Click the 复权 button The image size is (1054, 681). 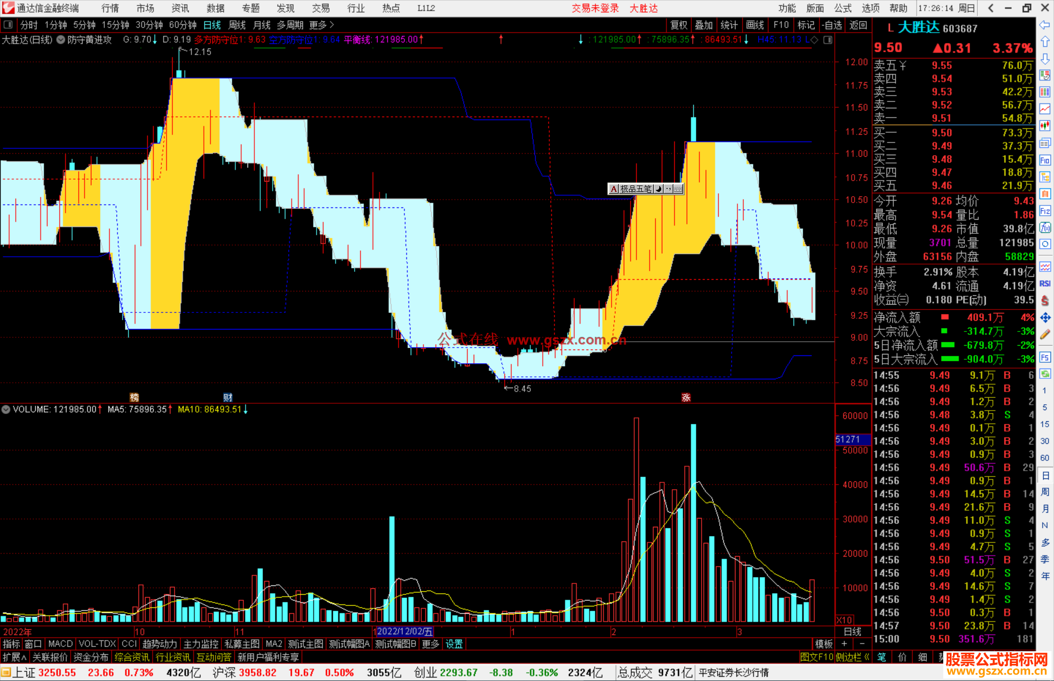click(679, 25)
